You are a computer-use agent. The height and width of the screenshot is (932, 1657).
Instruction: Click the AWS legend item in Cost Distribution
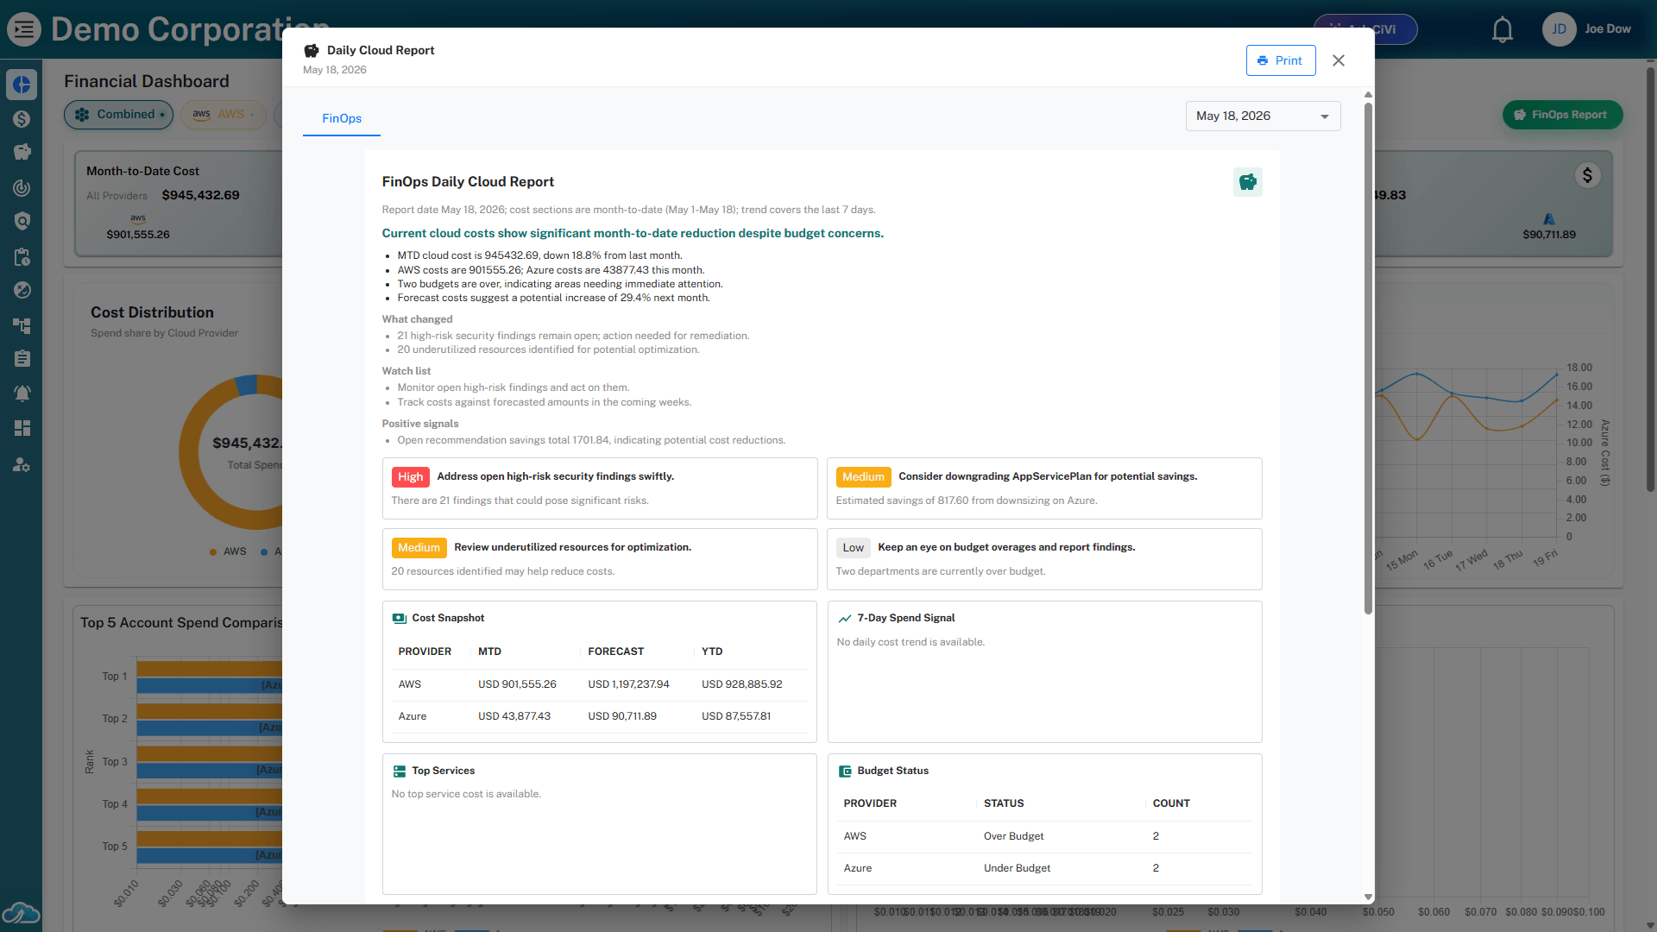[x=228, y=551]
